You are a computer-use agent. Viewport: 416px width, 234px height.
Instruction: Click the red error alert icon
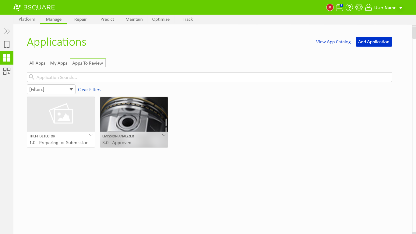tap(330, 8)
